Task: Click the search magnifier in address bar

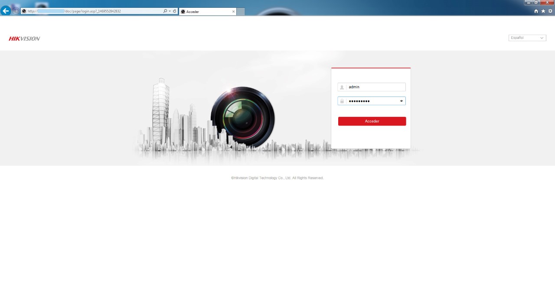Action: tap(165, 11)
